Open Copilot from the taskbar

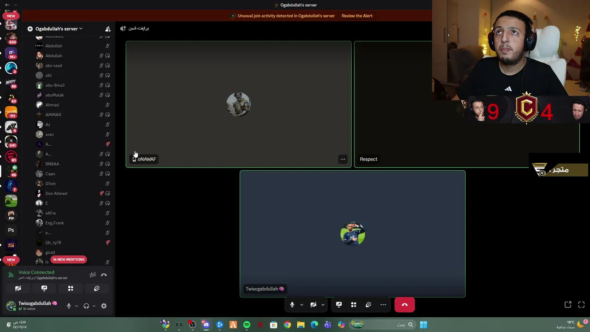coord(341,325)
